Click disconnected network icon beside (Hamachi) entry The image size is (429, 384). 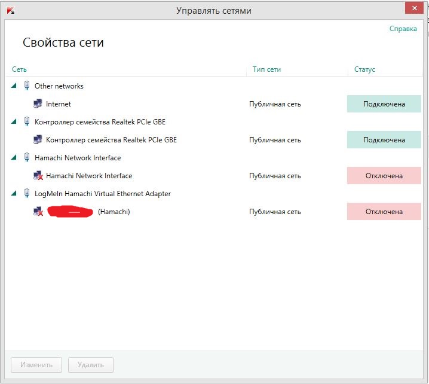[38, 211]
